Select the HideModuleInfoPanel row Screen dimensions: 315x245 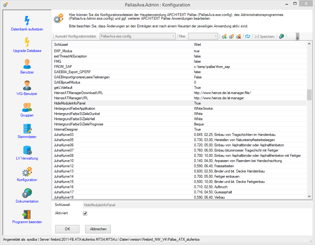tap(179, 103)
